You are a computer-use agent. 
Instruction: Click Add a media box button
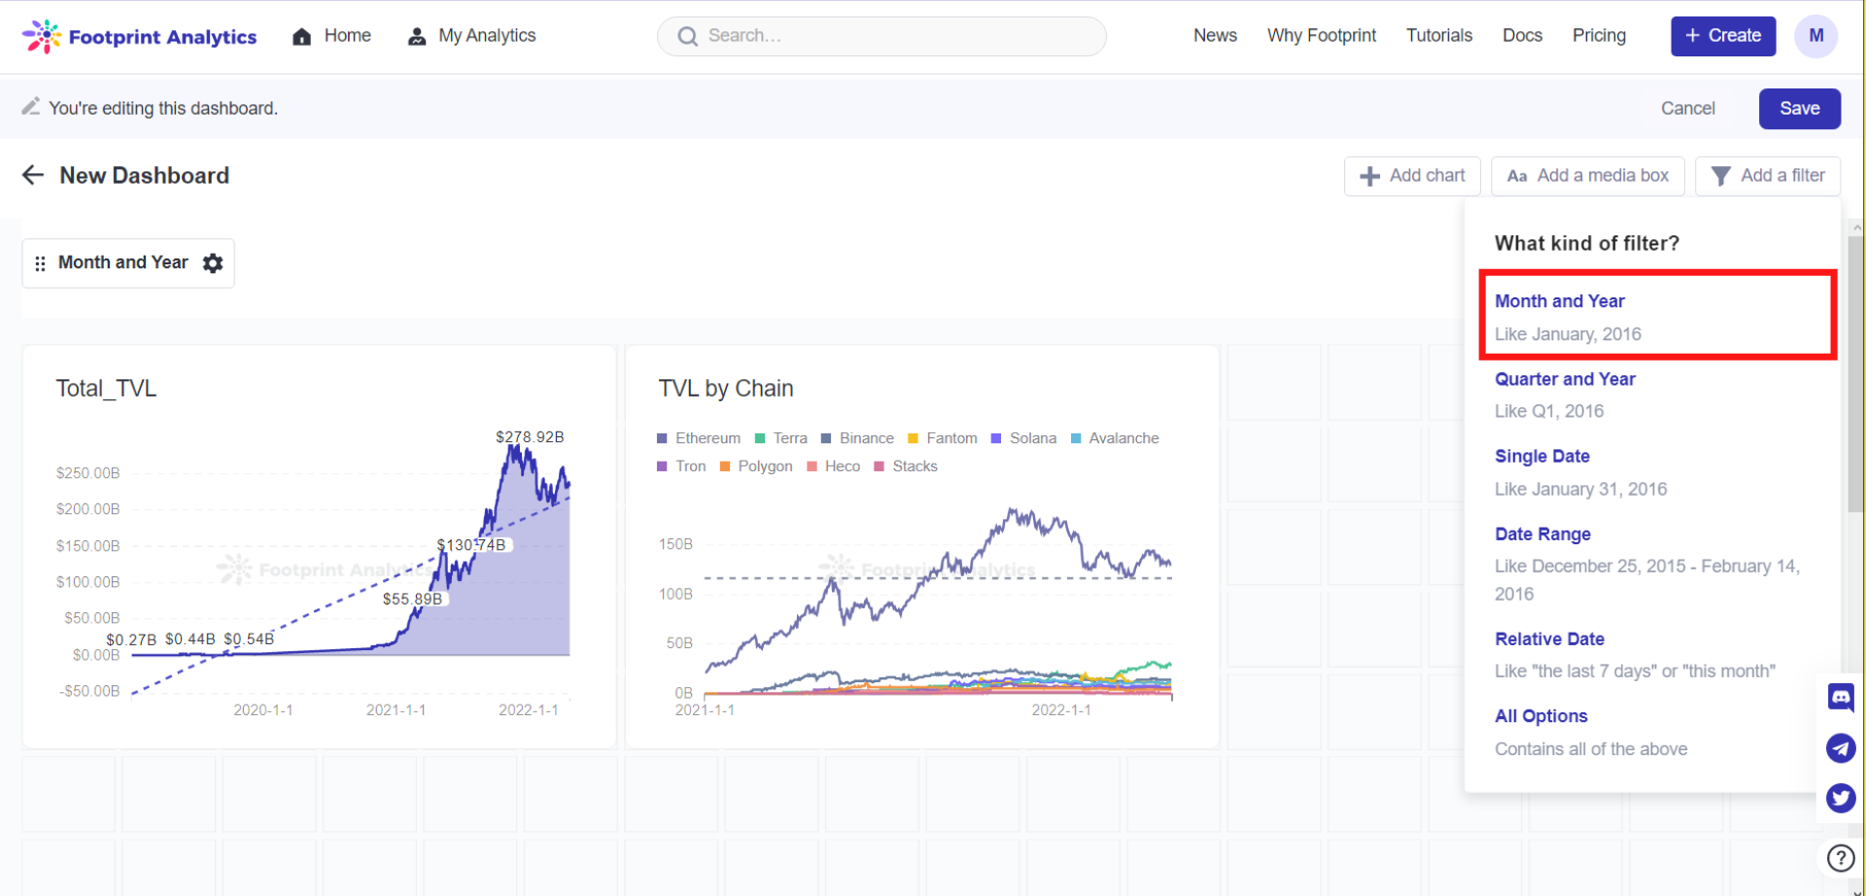pyautogui.click(x=1588, y=176)
